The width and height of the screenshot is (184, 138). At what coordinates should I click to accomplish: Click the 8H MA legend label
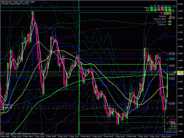tap(173, 127)
